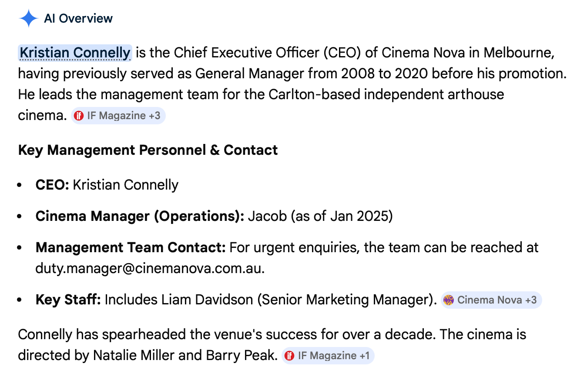The height and width of the screenshot is (387, 577).
Task: Click the bold 'Key Staff:' label
Action: coord(68,300)
